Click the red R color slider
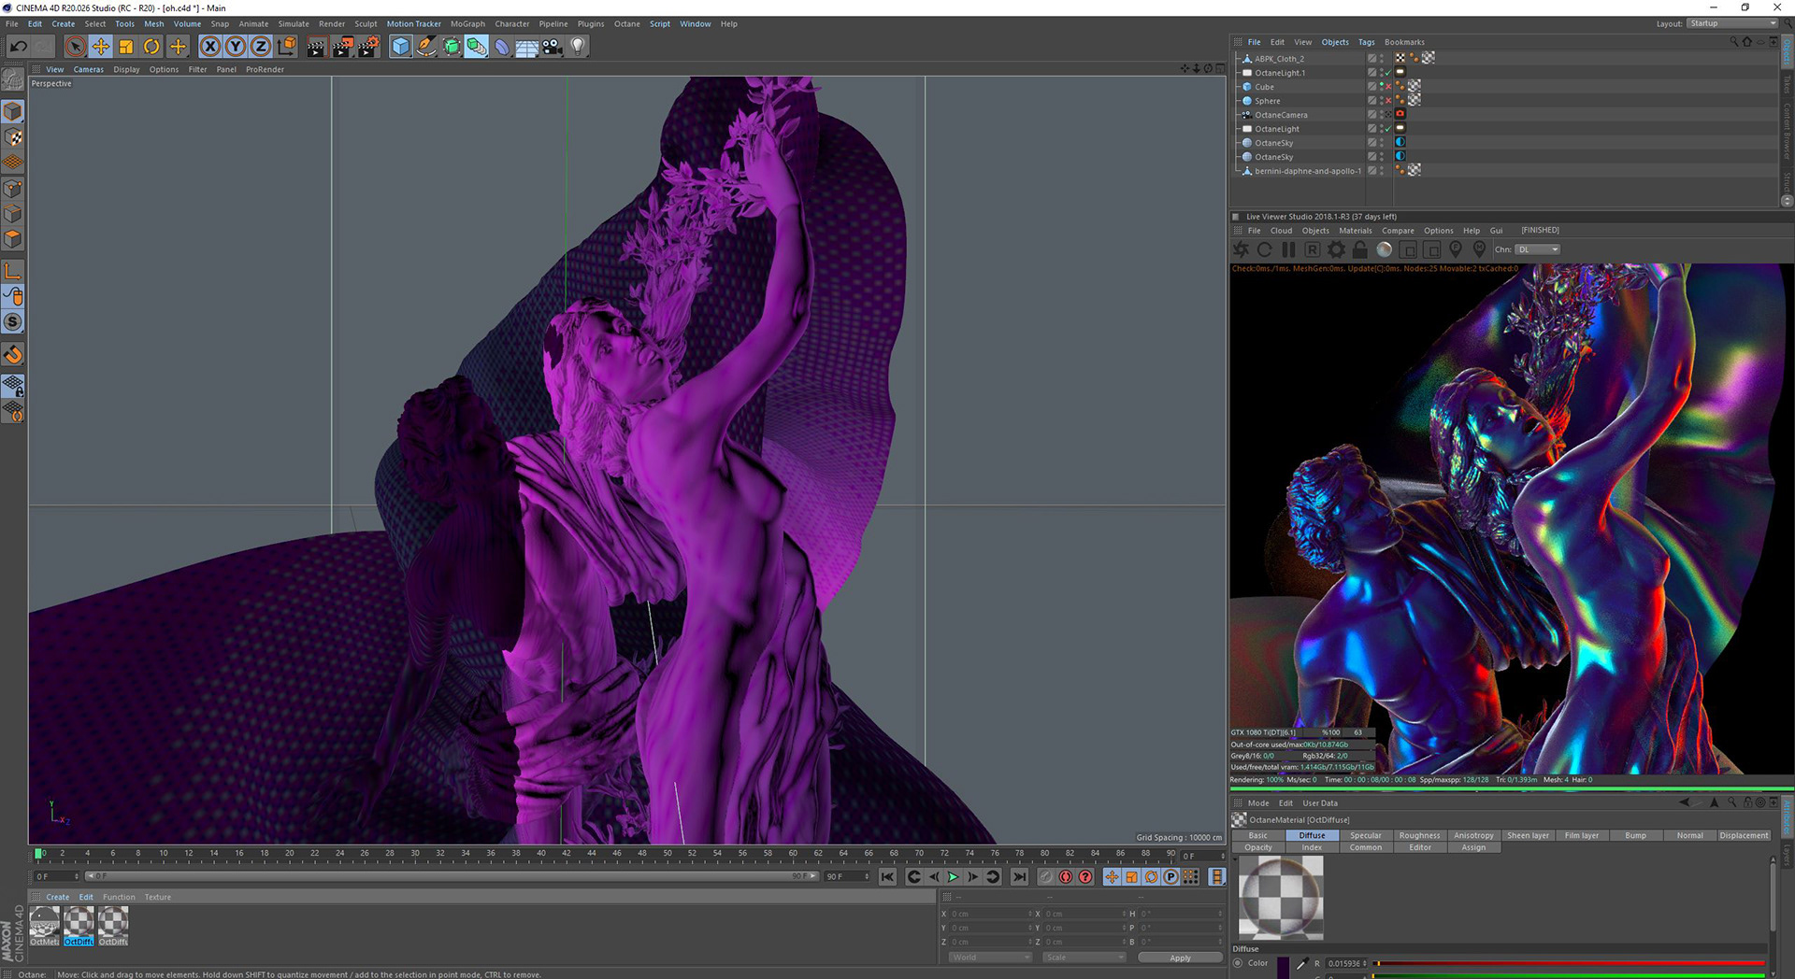The width and height of the screenshot is (1795, 979). [x=1569, y=963]
